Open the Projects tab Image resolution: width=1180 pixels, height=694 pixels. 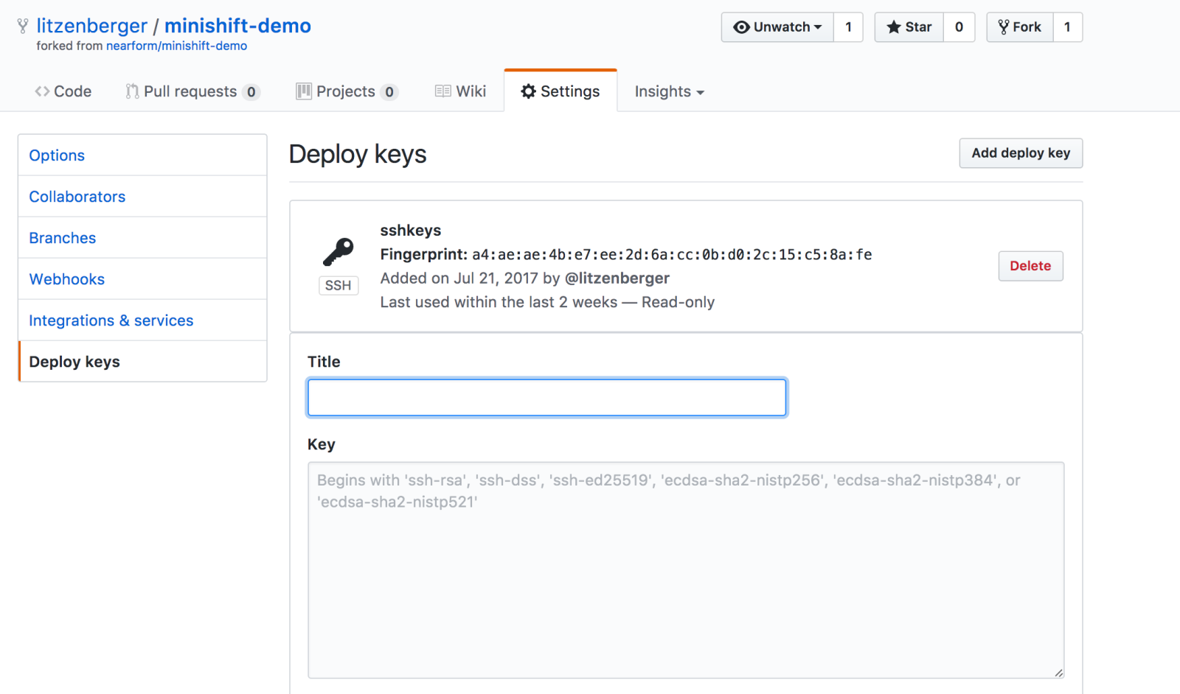pyautogui.click(x=347, y=91)
